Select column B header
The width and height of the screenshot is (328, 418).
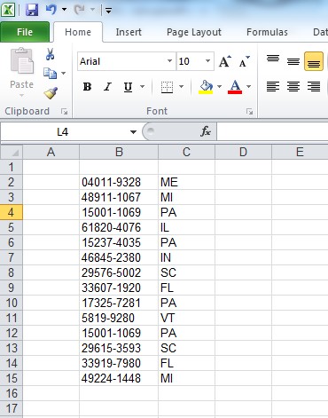point(119,152)
